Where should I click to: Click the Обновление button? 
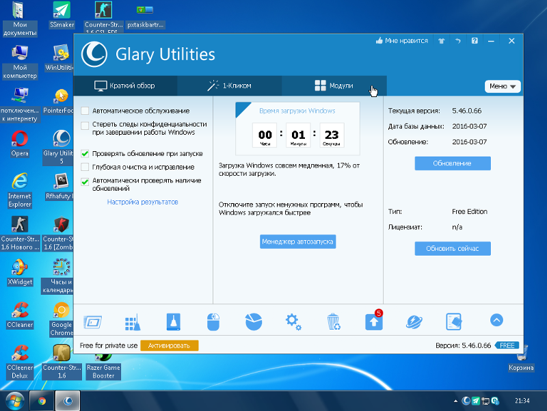[453, 163]
